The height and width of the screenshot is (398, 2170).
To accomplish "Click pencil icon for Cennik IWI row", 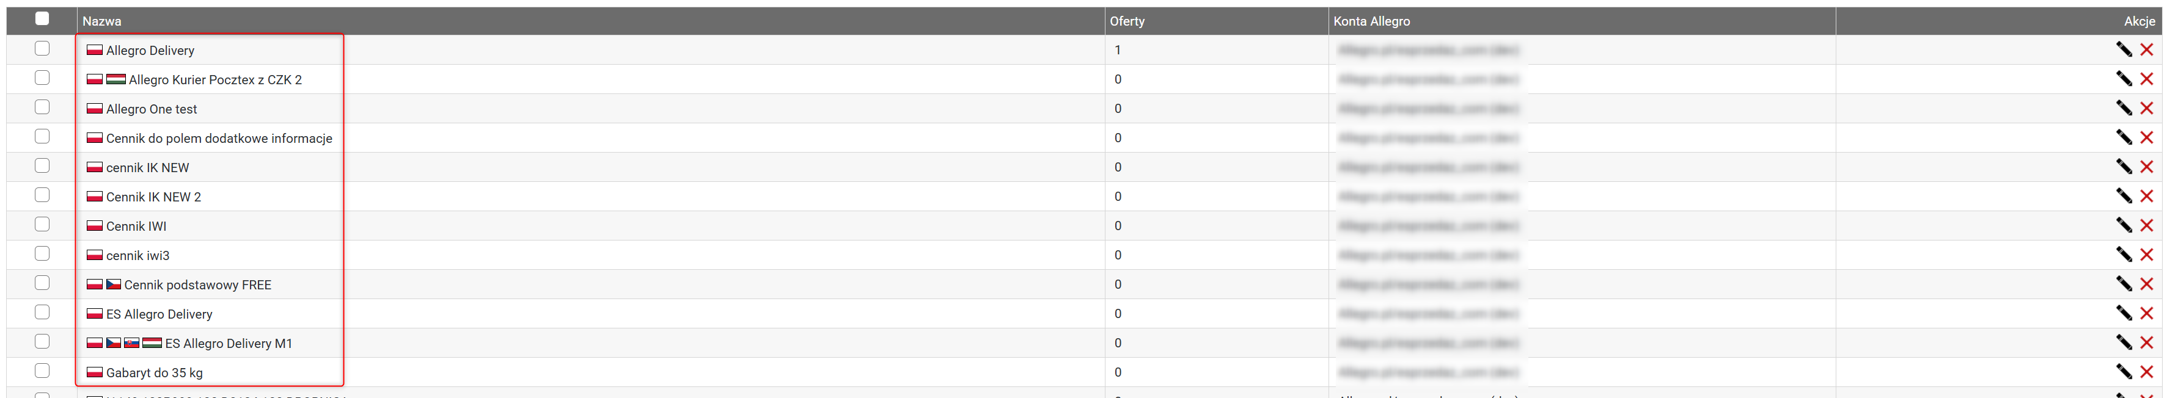I will pyautogui.click(x=2124, y=225).
